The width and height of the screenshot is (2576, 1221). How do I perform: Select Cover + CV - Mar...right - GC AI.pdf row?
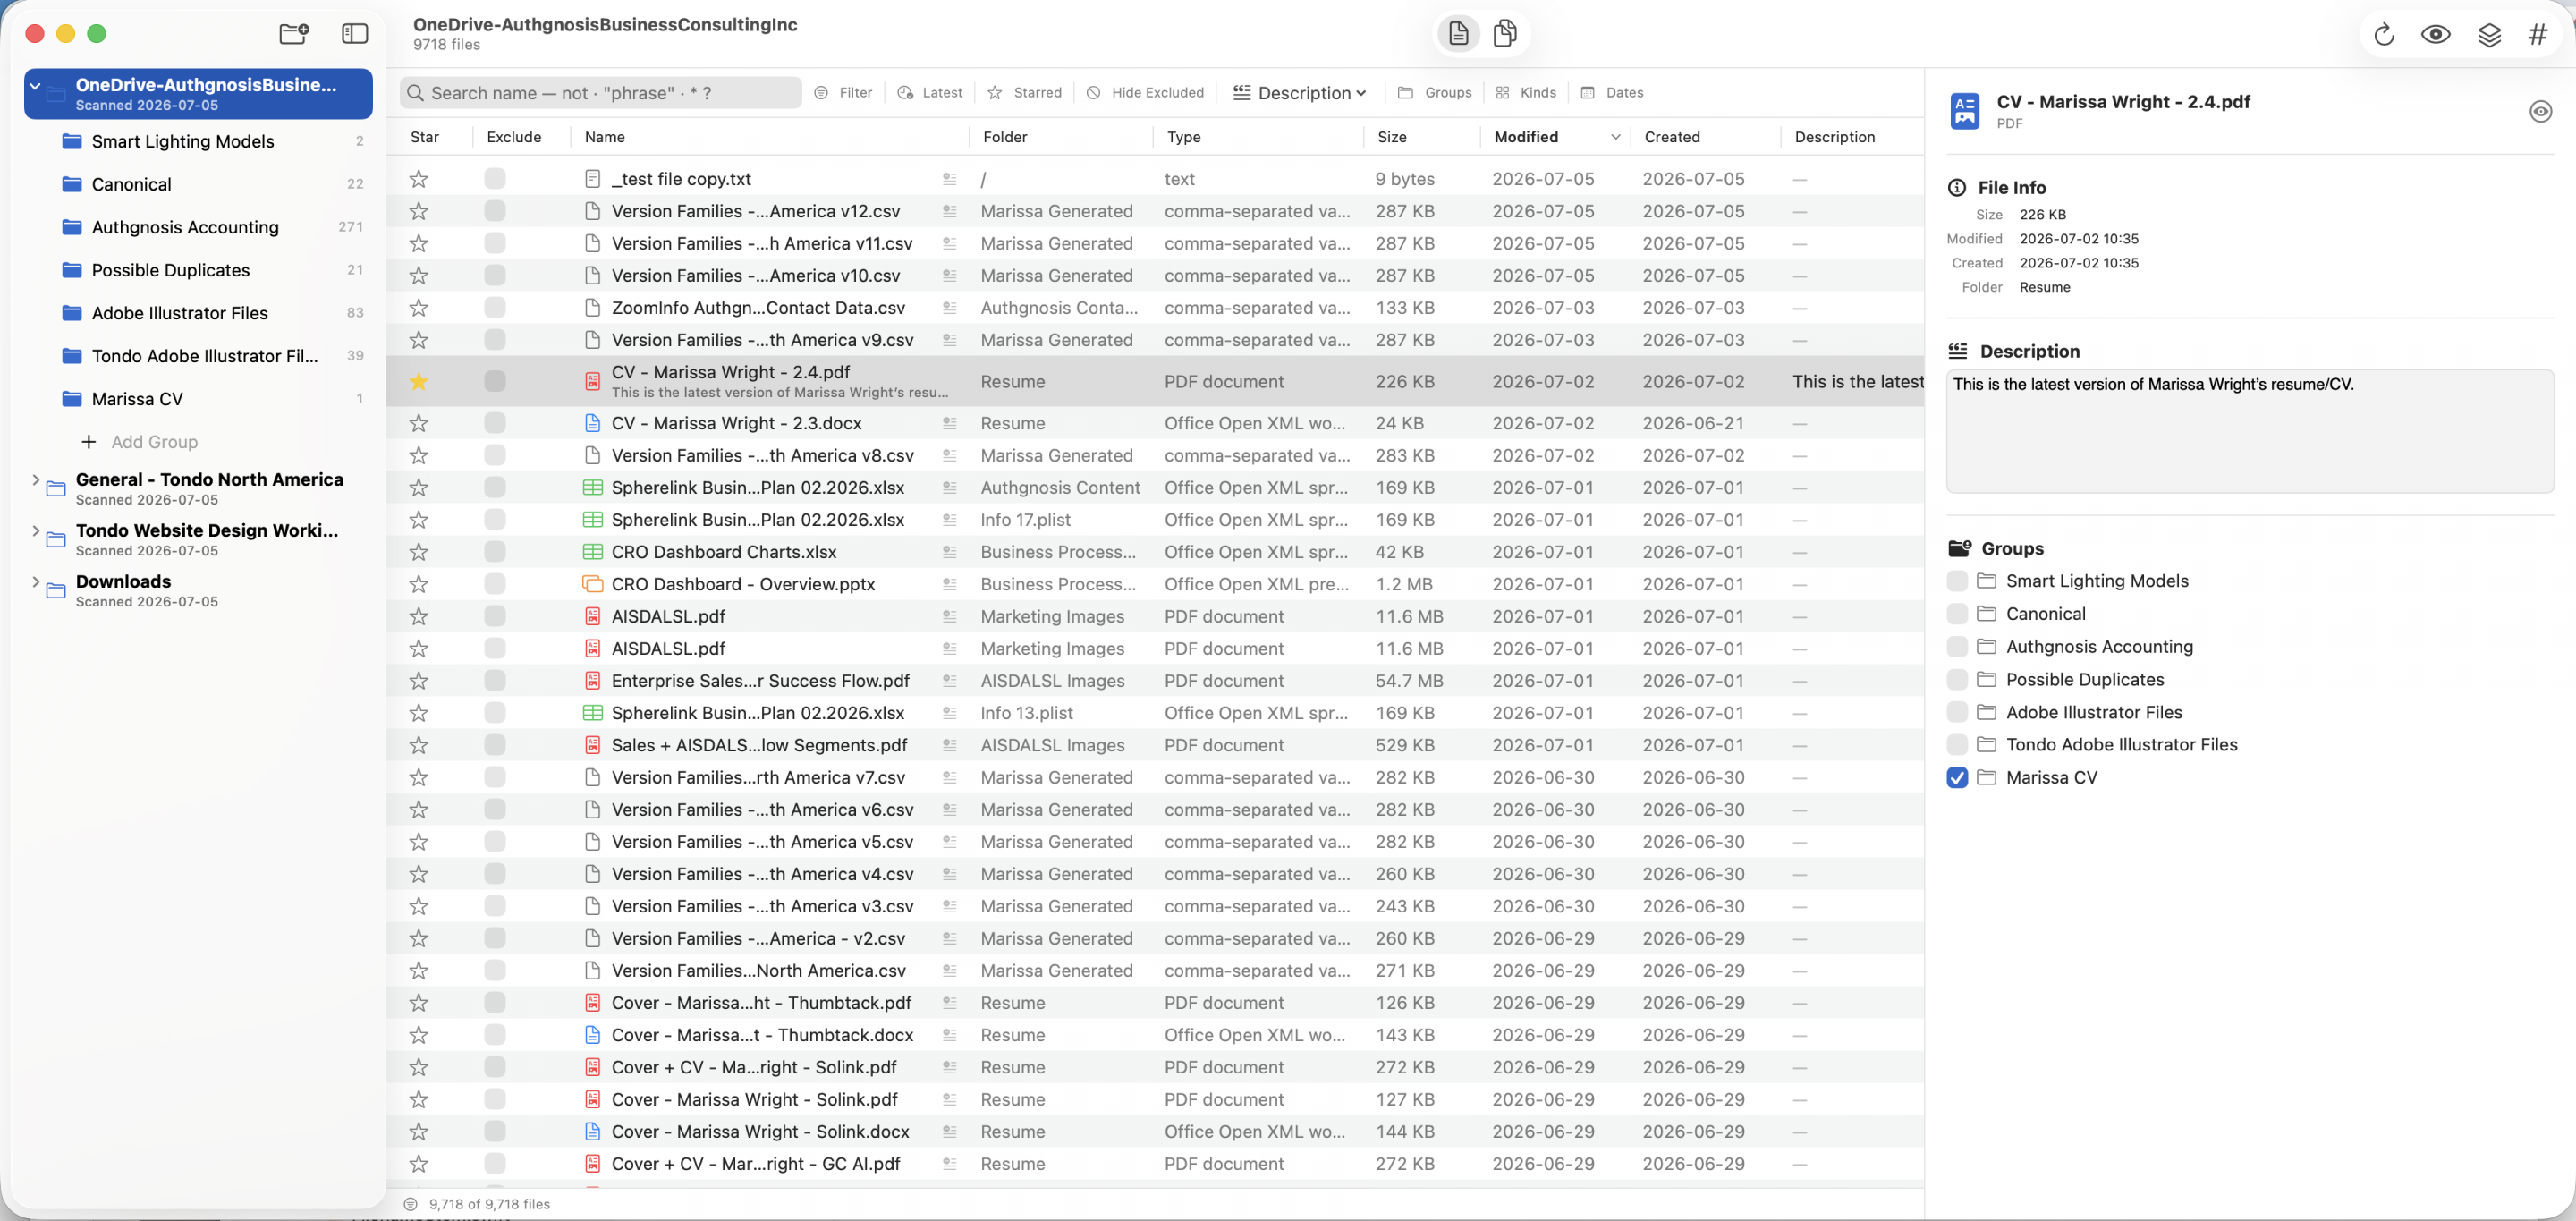[x=1155, y=1165]
